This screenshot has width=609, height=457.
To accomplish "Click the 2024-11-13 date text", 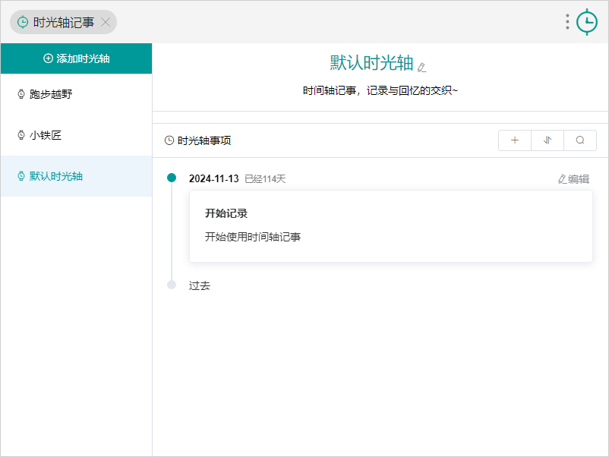I will (x=213, y=178).
